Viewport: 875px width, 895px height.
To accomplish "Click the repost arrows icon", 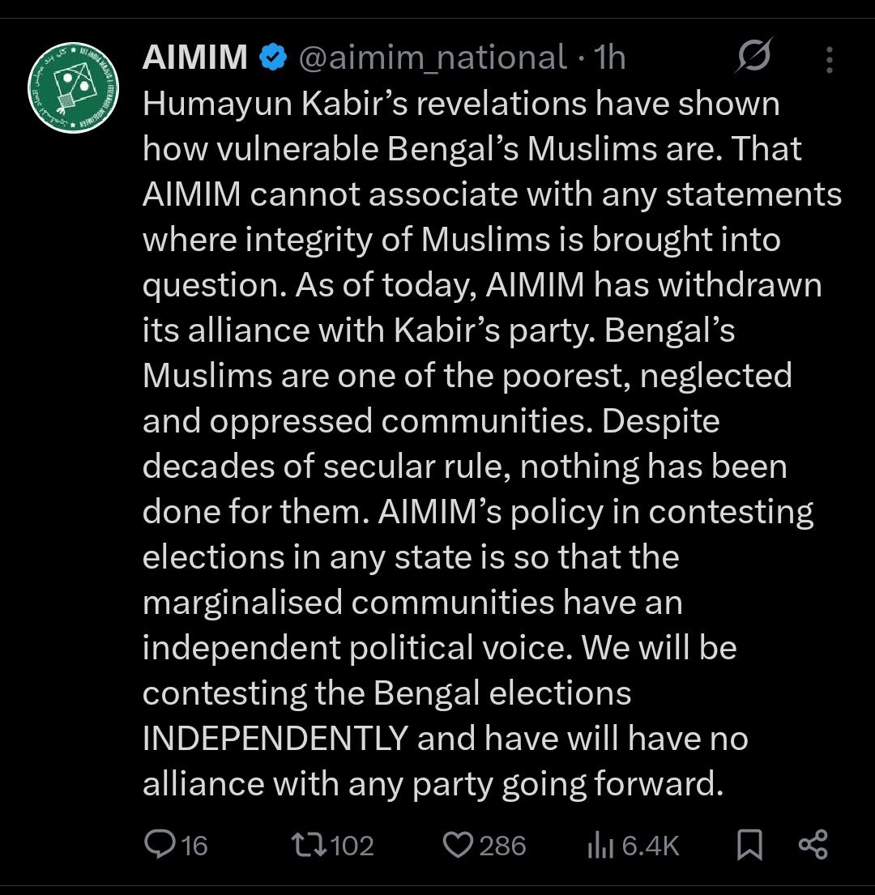I will [308, 845].
